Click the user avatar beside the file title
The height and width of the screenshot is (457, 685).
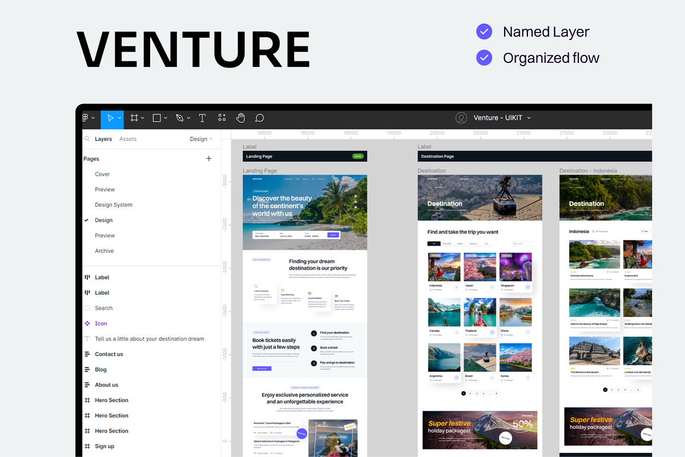click(x=461, y=118)
